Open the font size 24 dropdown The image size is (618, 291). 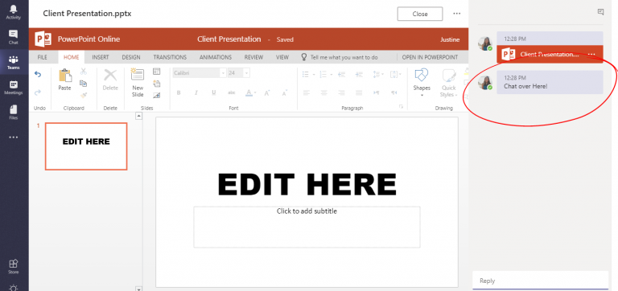tap(246, 73)
